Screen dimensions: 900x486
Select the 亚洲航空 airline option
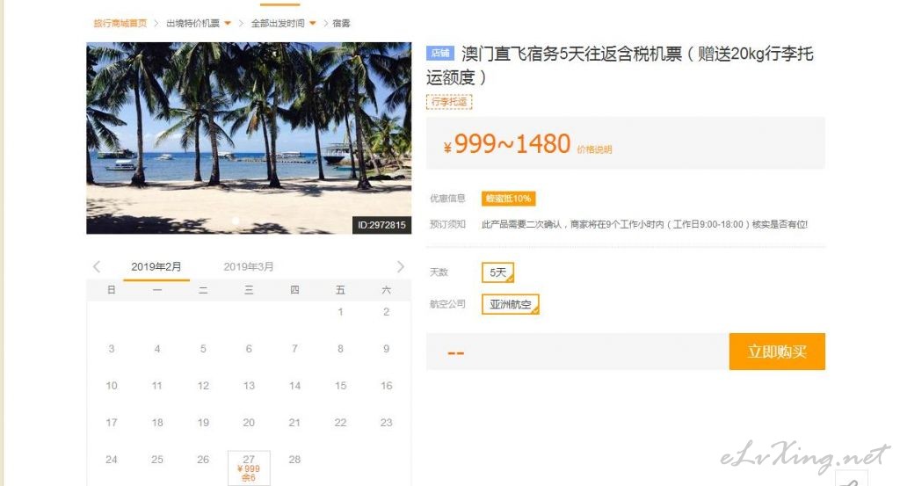point(511,304)
